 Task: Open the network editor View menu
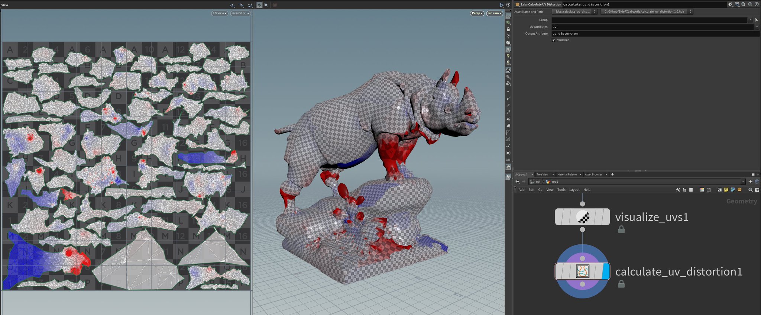coord(550,190)
